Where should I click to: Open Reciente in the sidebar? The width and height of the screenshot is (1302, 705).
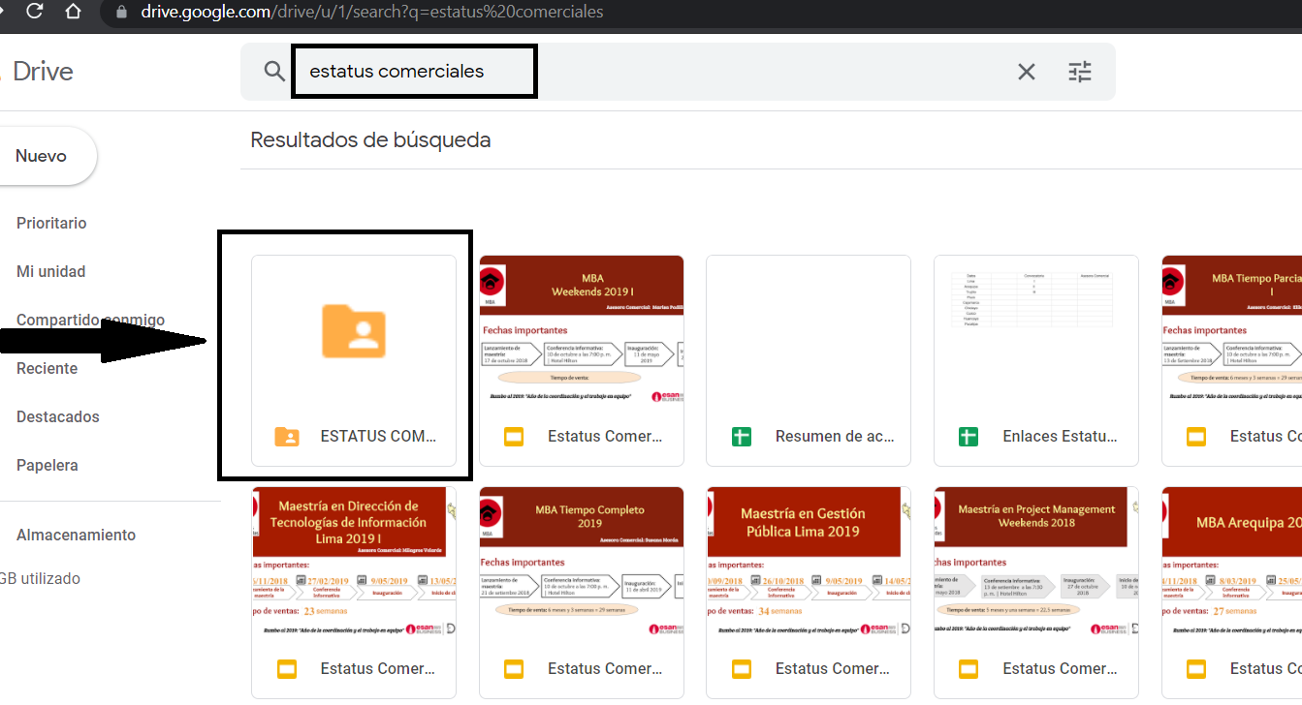47,368
